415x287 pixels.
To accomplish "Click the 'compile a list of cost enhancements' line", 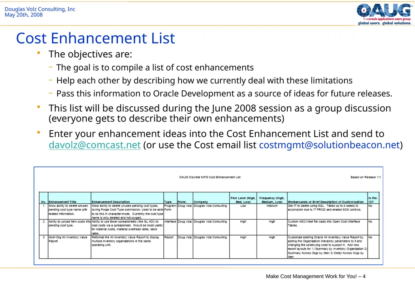I will [x=155, y=68].
